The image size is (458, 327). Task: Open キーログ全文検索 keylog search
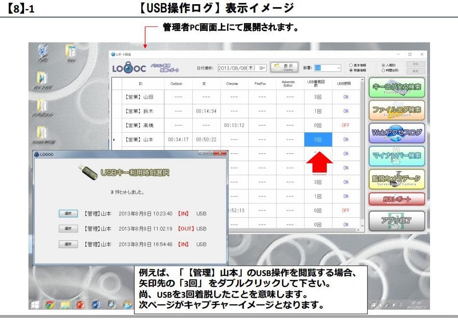click(x=396, y=87)
